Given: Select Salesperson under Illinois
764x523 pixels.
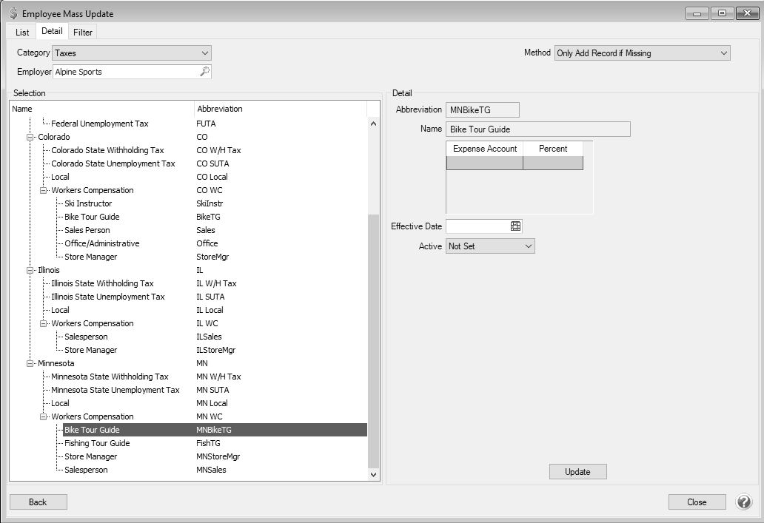Looking at the screenshot, I should click(x=86, y=337).
